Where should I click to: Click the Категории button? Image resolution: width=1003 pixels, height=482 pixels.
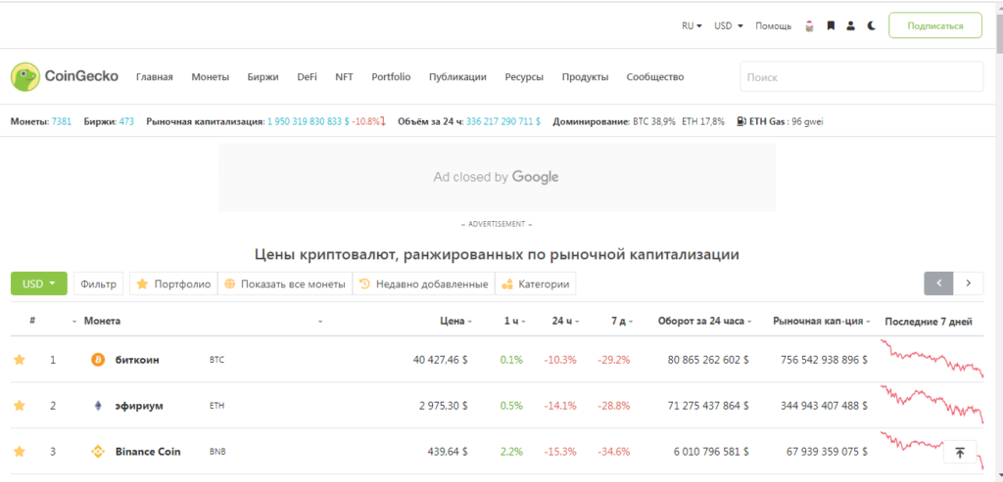[536, 285]
